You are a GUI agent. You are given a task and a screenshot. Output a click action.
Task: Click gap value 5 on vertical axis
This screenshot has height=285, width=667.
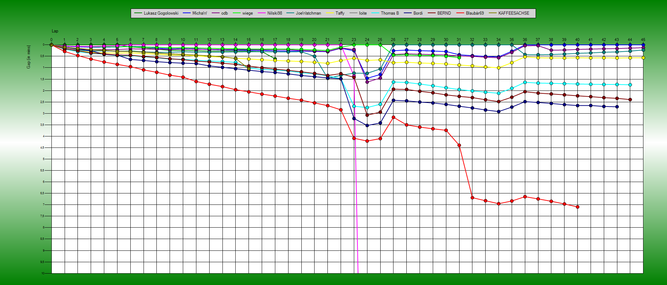coord(44,159)
